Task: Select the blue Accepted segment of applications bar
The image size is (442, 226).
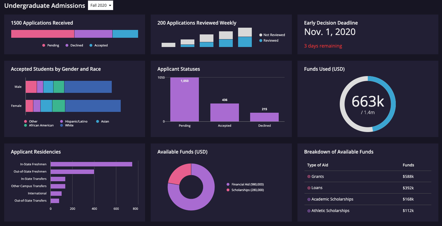Action: click(x=125, y=34)
